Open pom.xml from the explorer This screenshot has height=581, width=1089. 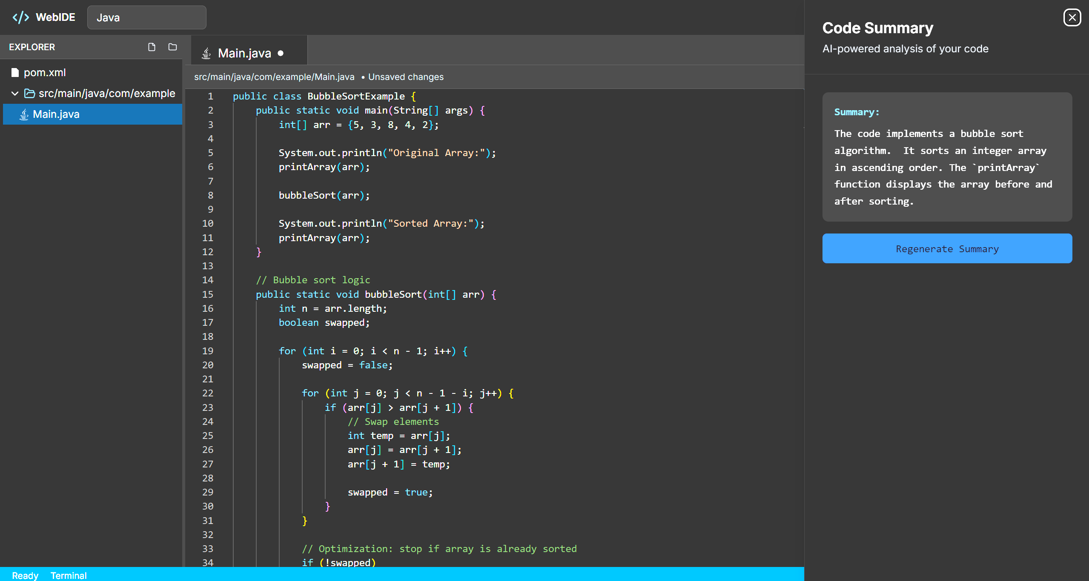click(45, 73)
